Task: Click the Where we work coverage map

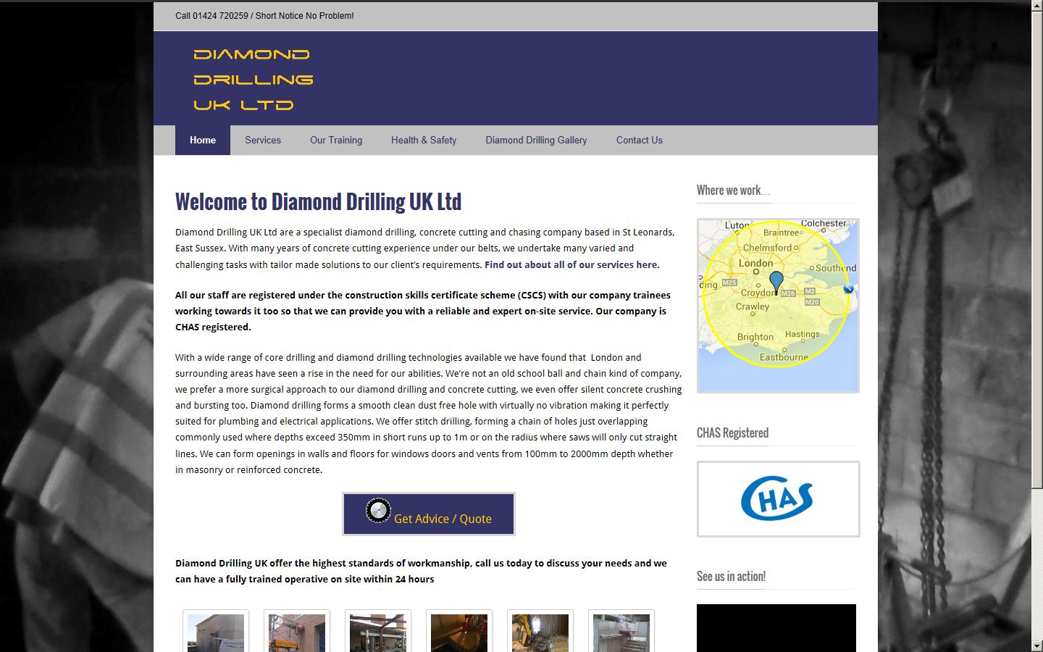Action: pos(777,305)
